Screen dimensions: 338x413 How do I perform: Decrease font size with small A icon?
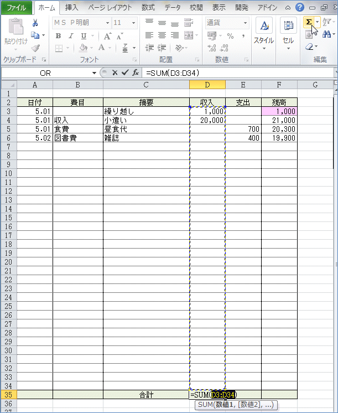click(120, 36)
